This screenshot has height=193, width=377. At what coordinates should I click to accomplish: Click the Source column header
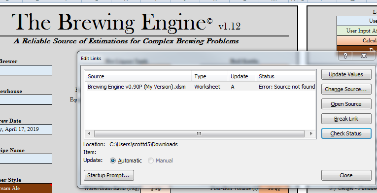[138, 76]
